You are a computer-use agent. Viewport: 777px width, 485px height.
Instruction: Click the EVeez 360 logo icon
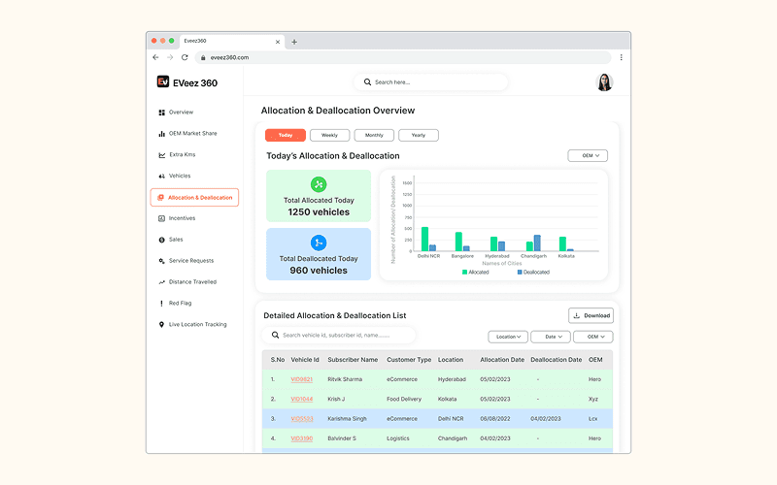163,81
